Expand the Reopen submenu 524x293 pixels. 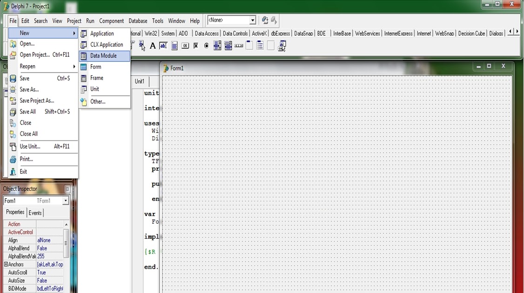coord(43,66)
